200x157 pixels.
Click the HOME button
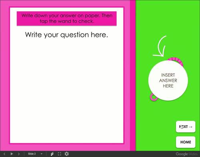point(186,142)
